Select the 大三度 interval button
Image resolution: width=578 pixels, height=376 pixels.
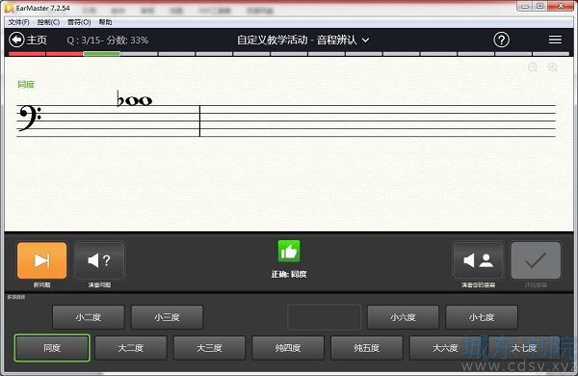point(209,348)
